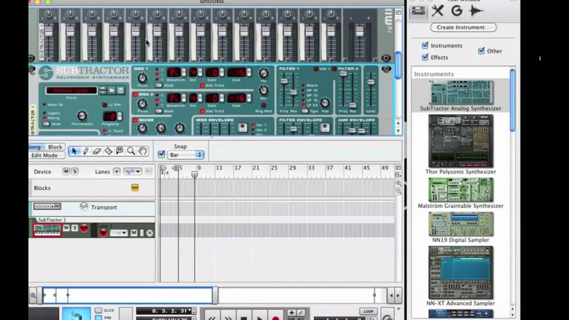Select Malström Graintable Synthesizer thumbnail
The width and height of the screenshot is (569, 320).
461,190
